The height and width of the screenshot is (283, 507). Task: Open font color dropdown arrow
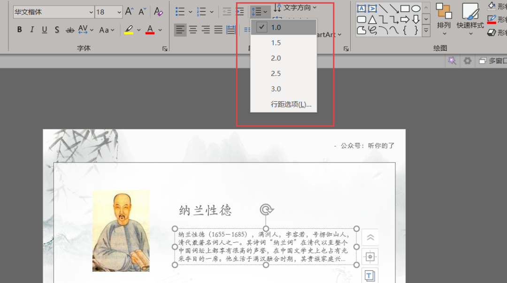pyautogui.click(x=160, y=30)
